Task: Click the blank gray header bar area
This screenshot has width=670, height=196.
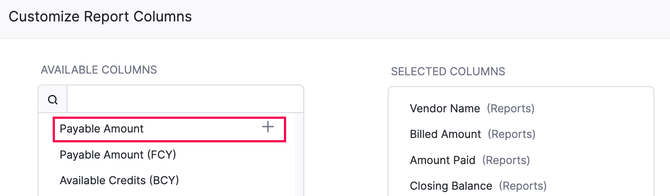Action: pos(422,19)
